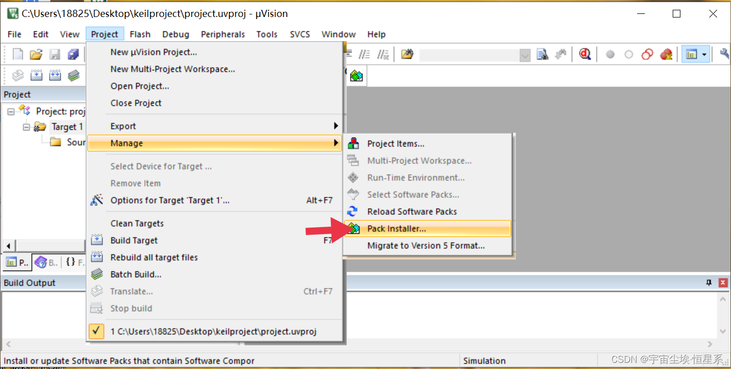Viewport: 731px width, 369px height.
Task: Click the Rebuild toolbar icon
Action: [55, 76]
